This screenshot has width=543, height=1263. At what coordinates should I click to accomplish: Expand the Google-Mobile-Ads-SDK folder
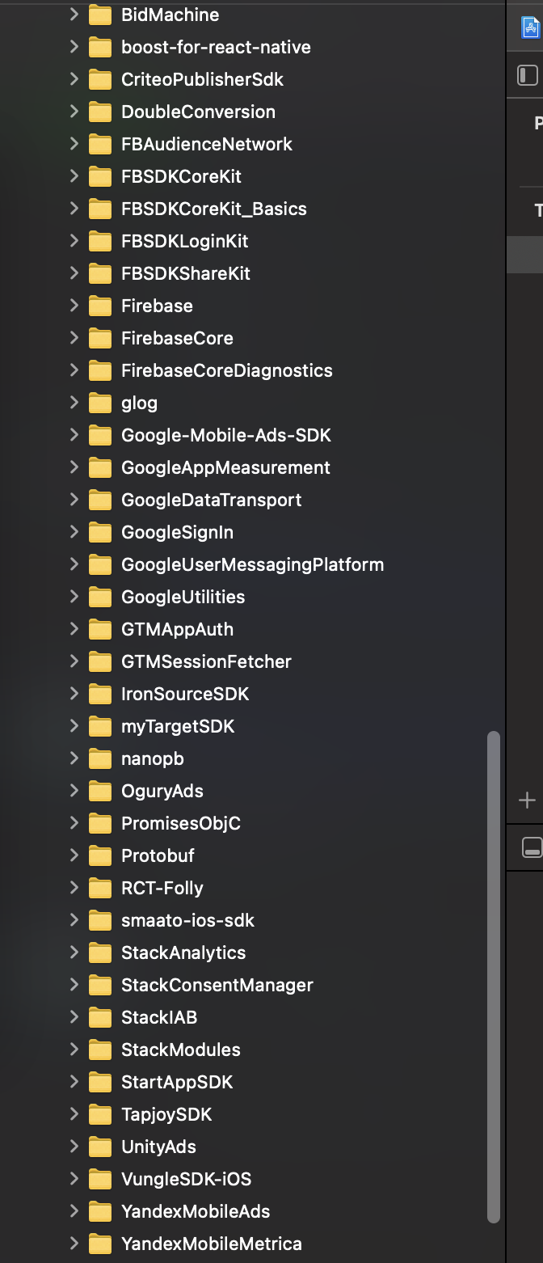coord(73,435)
